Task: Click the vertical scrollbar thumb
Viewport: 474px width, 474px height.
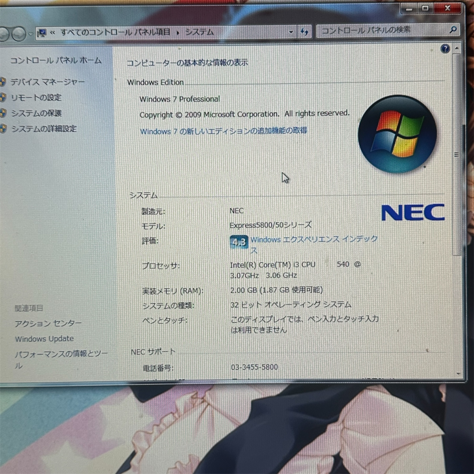Action: (456, 155)
